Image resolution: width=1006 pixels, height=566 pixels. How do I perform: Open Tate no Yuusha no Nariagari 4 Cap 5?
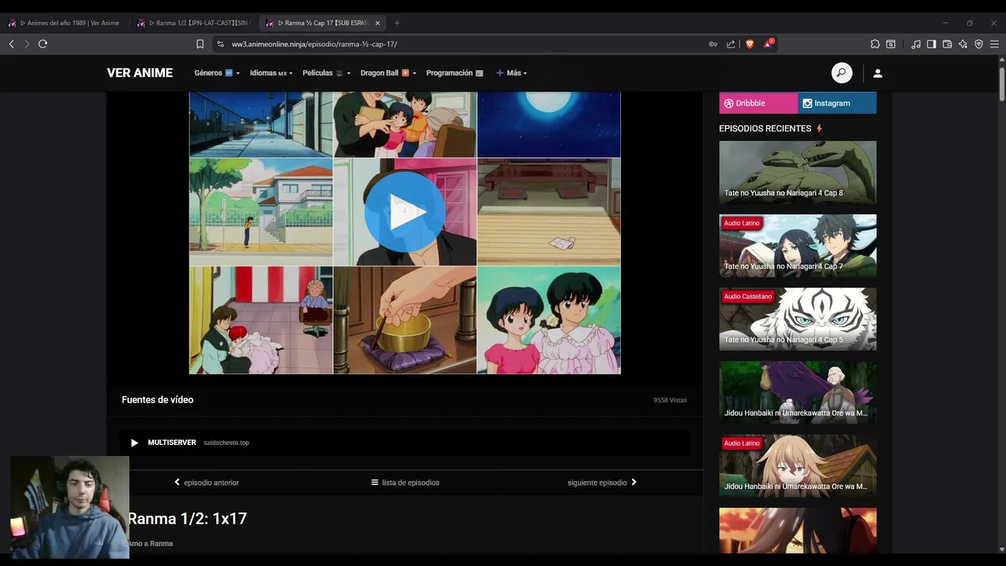tap(798, 318)
